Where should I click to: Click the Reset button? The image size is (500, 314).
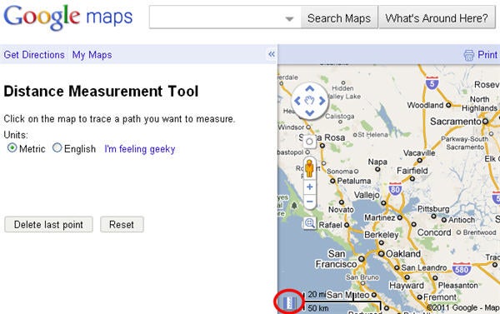(122, 224)
